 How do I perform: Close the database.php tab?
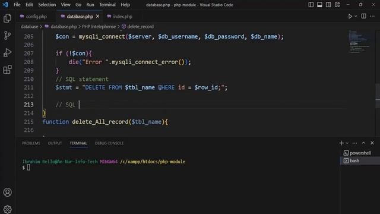pyautogui.click(x=97, y=16)
